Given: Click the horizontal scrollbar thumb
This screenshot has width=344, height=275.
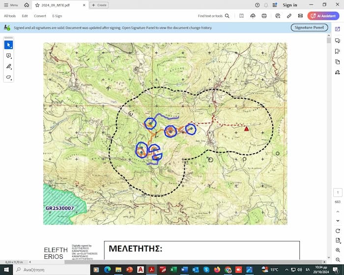Looking at the screenshot, I should (x=194, y=262).
